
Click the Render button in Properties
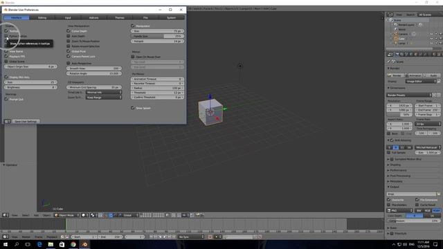[395, 75]
